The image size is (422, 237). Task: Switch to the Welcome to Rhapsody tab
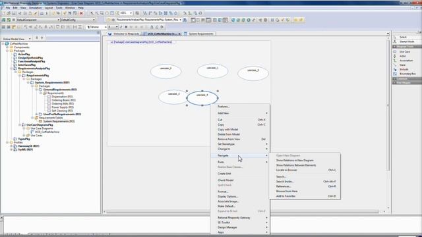tap(126, 34)
